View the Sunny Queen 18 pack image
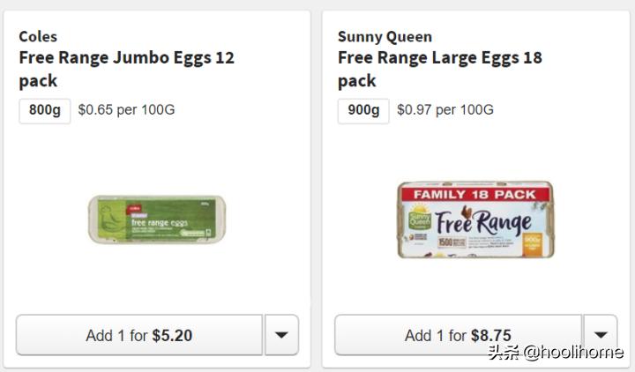The height and width of the screenshot is (372, 635). coord(474,219)
